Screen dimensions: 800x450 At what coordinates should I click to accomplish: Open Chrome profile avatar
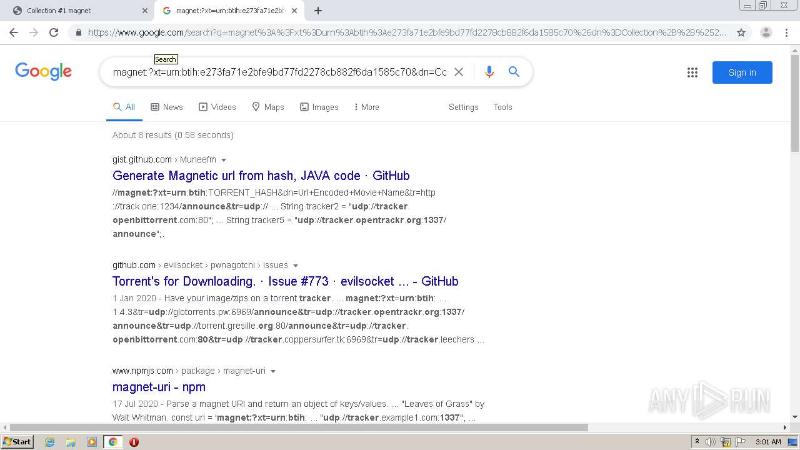click(x=766, y=32)
